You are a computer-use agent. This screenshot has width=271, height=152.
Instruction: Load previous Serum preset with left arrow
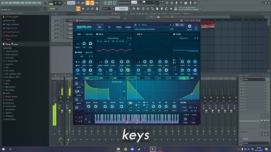(170, 25)
